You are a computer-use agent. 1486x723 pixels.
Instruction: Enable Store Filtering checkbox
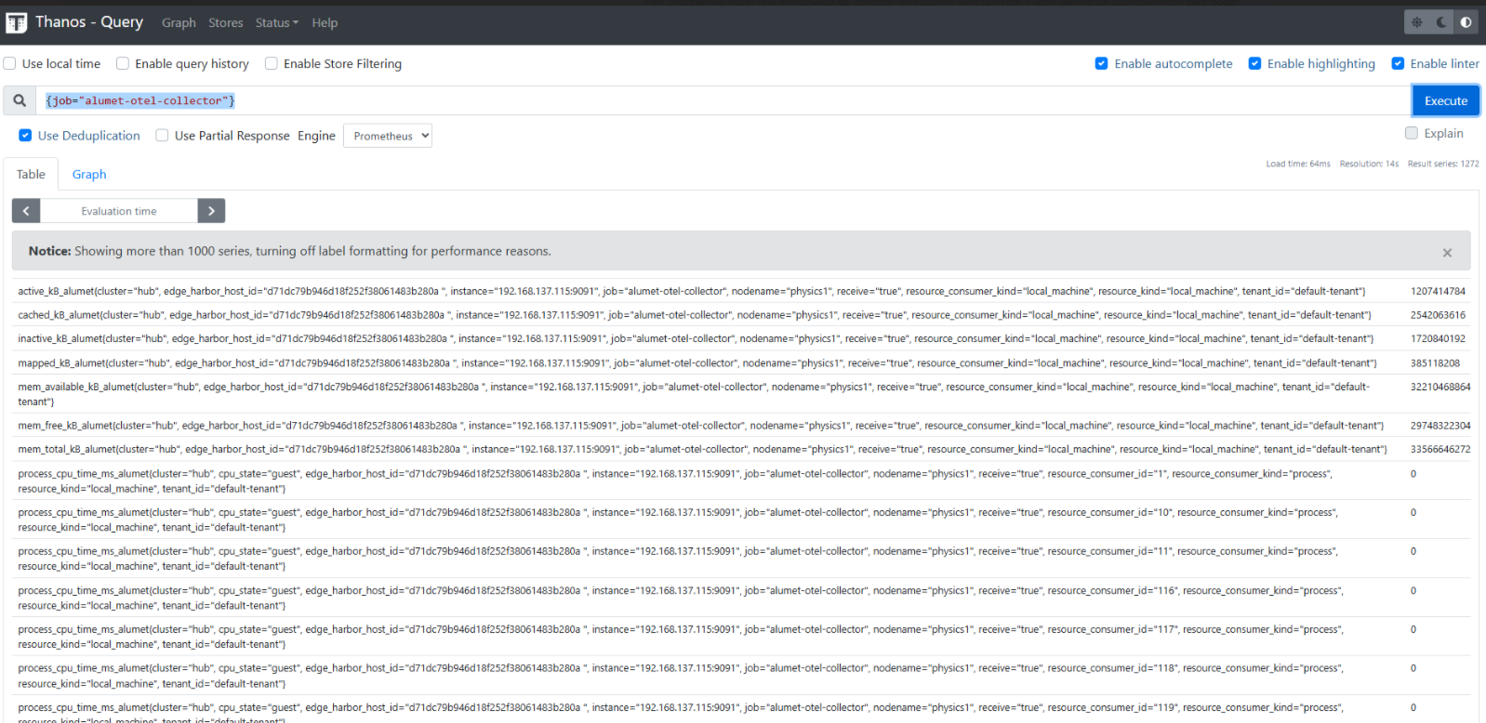pos(272,64)
